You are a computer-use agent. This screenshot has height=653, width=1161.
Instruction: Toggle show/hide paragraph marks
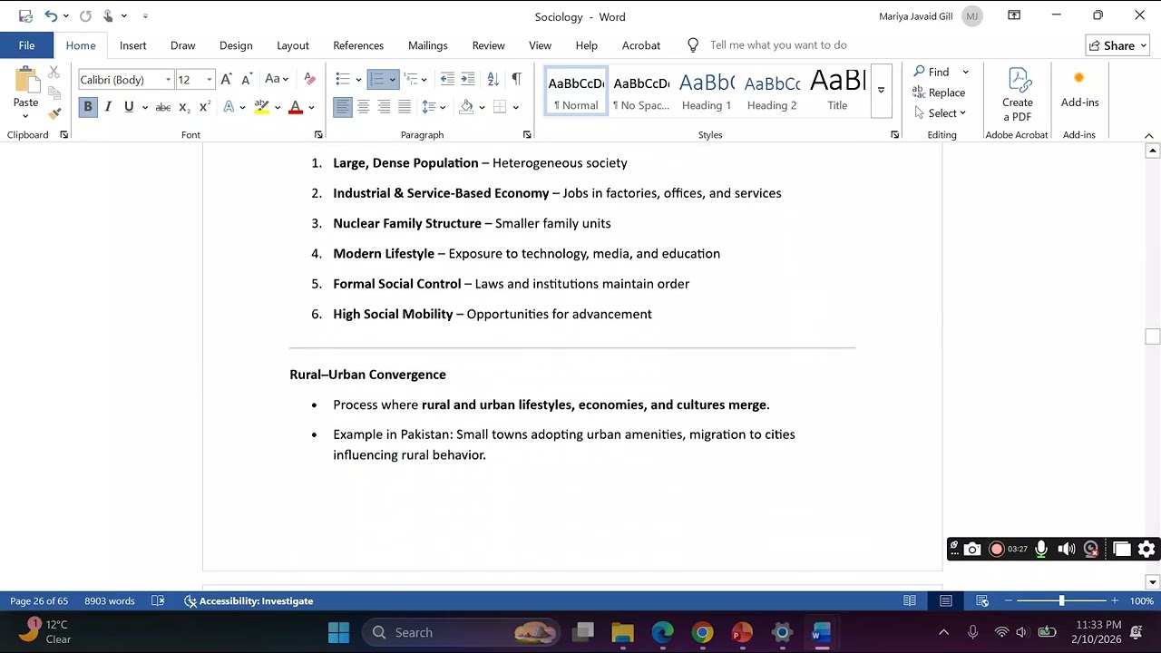[516, 79]
